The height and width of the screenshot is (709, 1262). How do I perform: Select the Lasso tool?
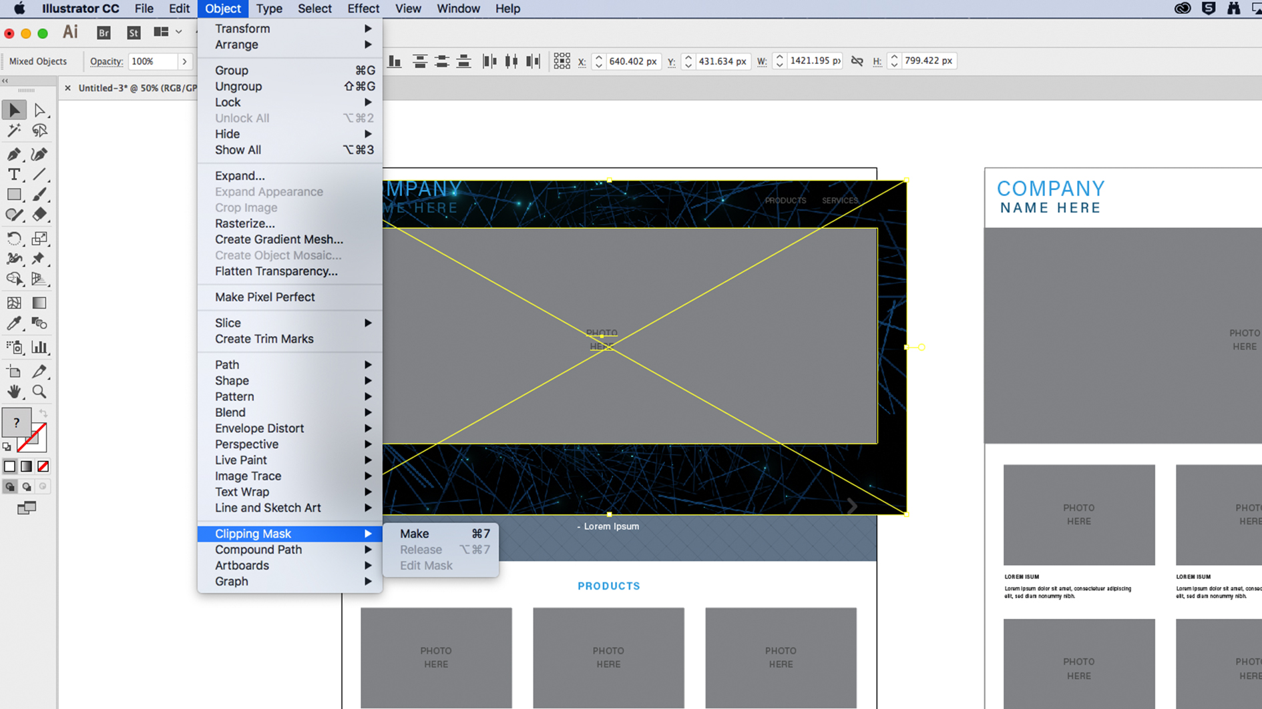pyautogui.click(x=39, y=130)
